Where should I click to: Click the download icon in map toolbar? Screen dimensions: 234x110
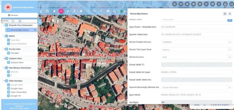74,11
